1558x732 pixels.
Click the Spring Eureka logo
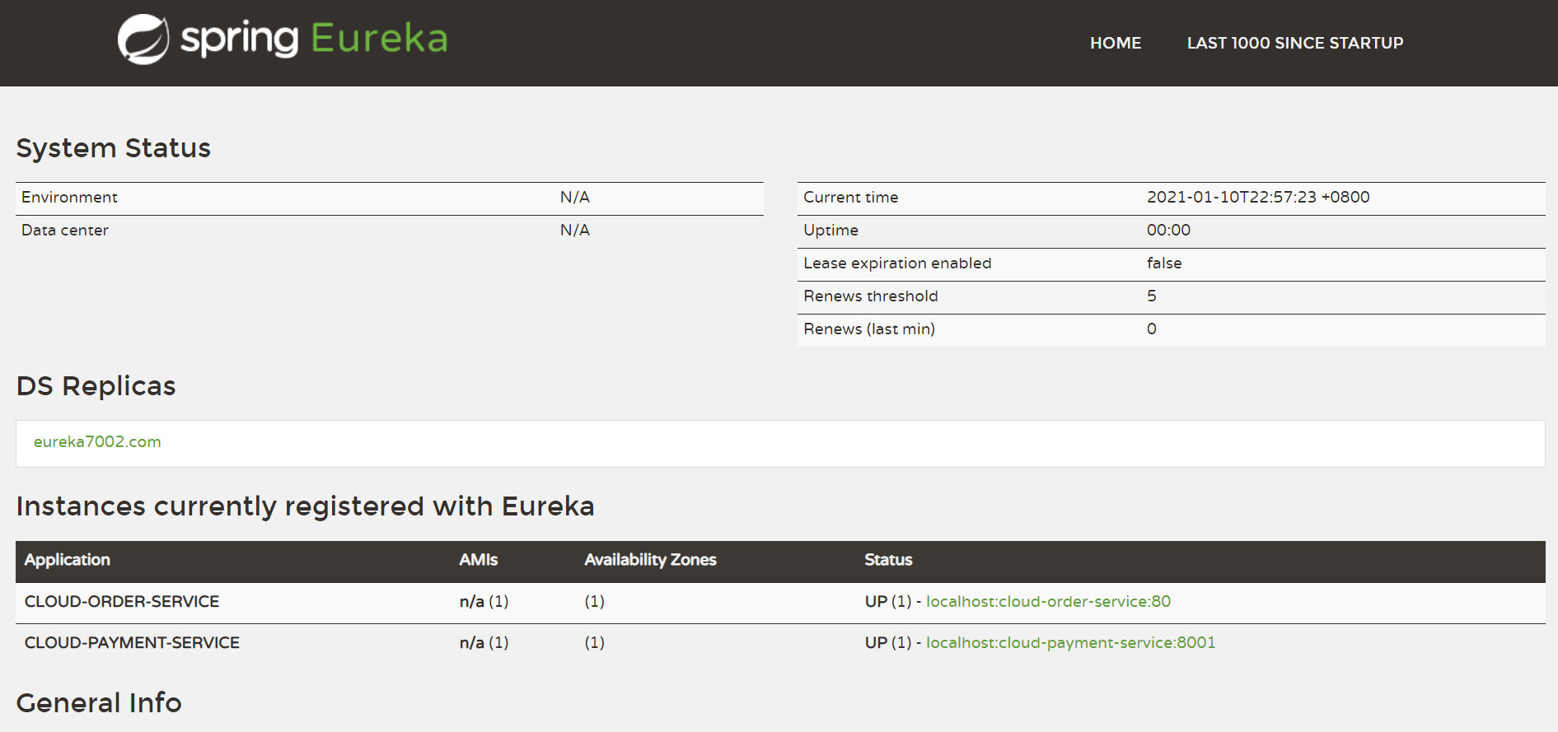tap(283, 39)
